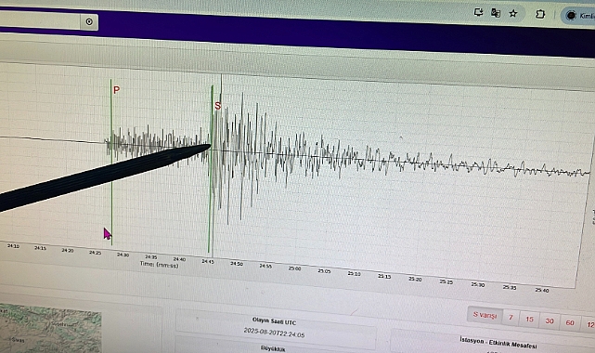Select the S arrival marker label
The width and height of the screenshot is (595, 353).
(218, 106)
